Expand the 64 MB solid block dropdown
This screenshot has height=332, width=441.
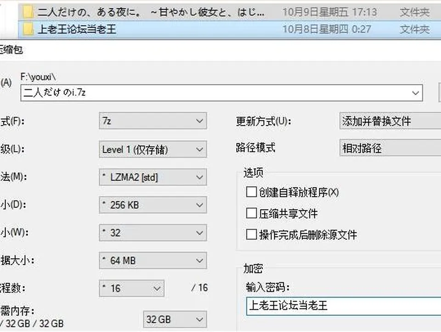tap(153, 260)
